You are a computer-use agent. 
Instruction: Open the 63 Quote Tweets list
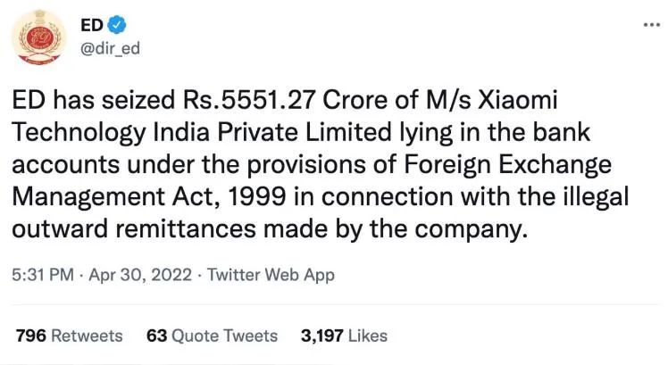click(212, 336)
